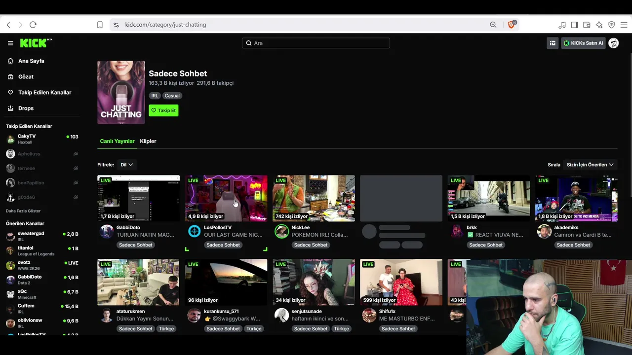Switch to the Klipler tab
This screenshot has width=632, height=355.
pyautogui.click(x=148, y=141)
